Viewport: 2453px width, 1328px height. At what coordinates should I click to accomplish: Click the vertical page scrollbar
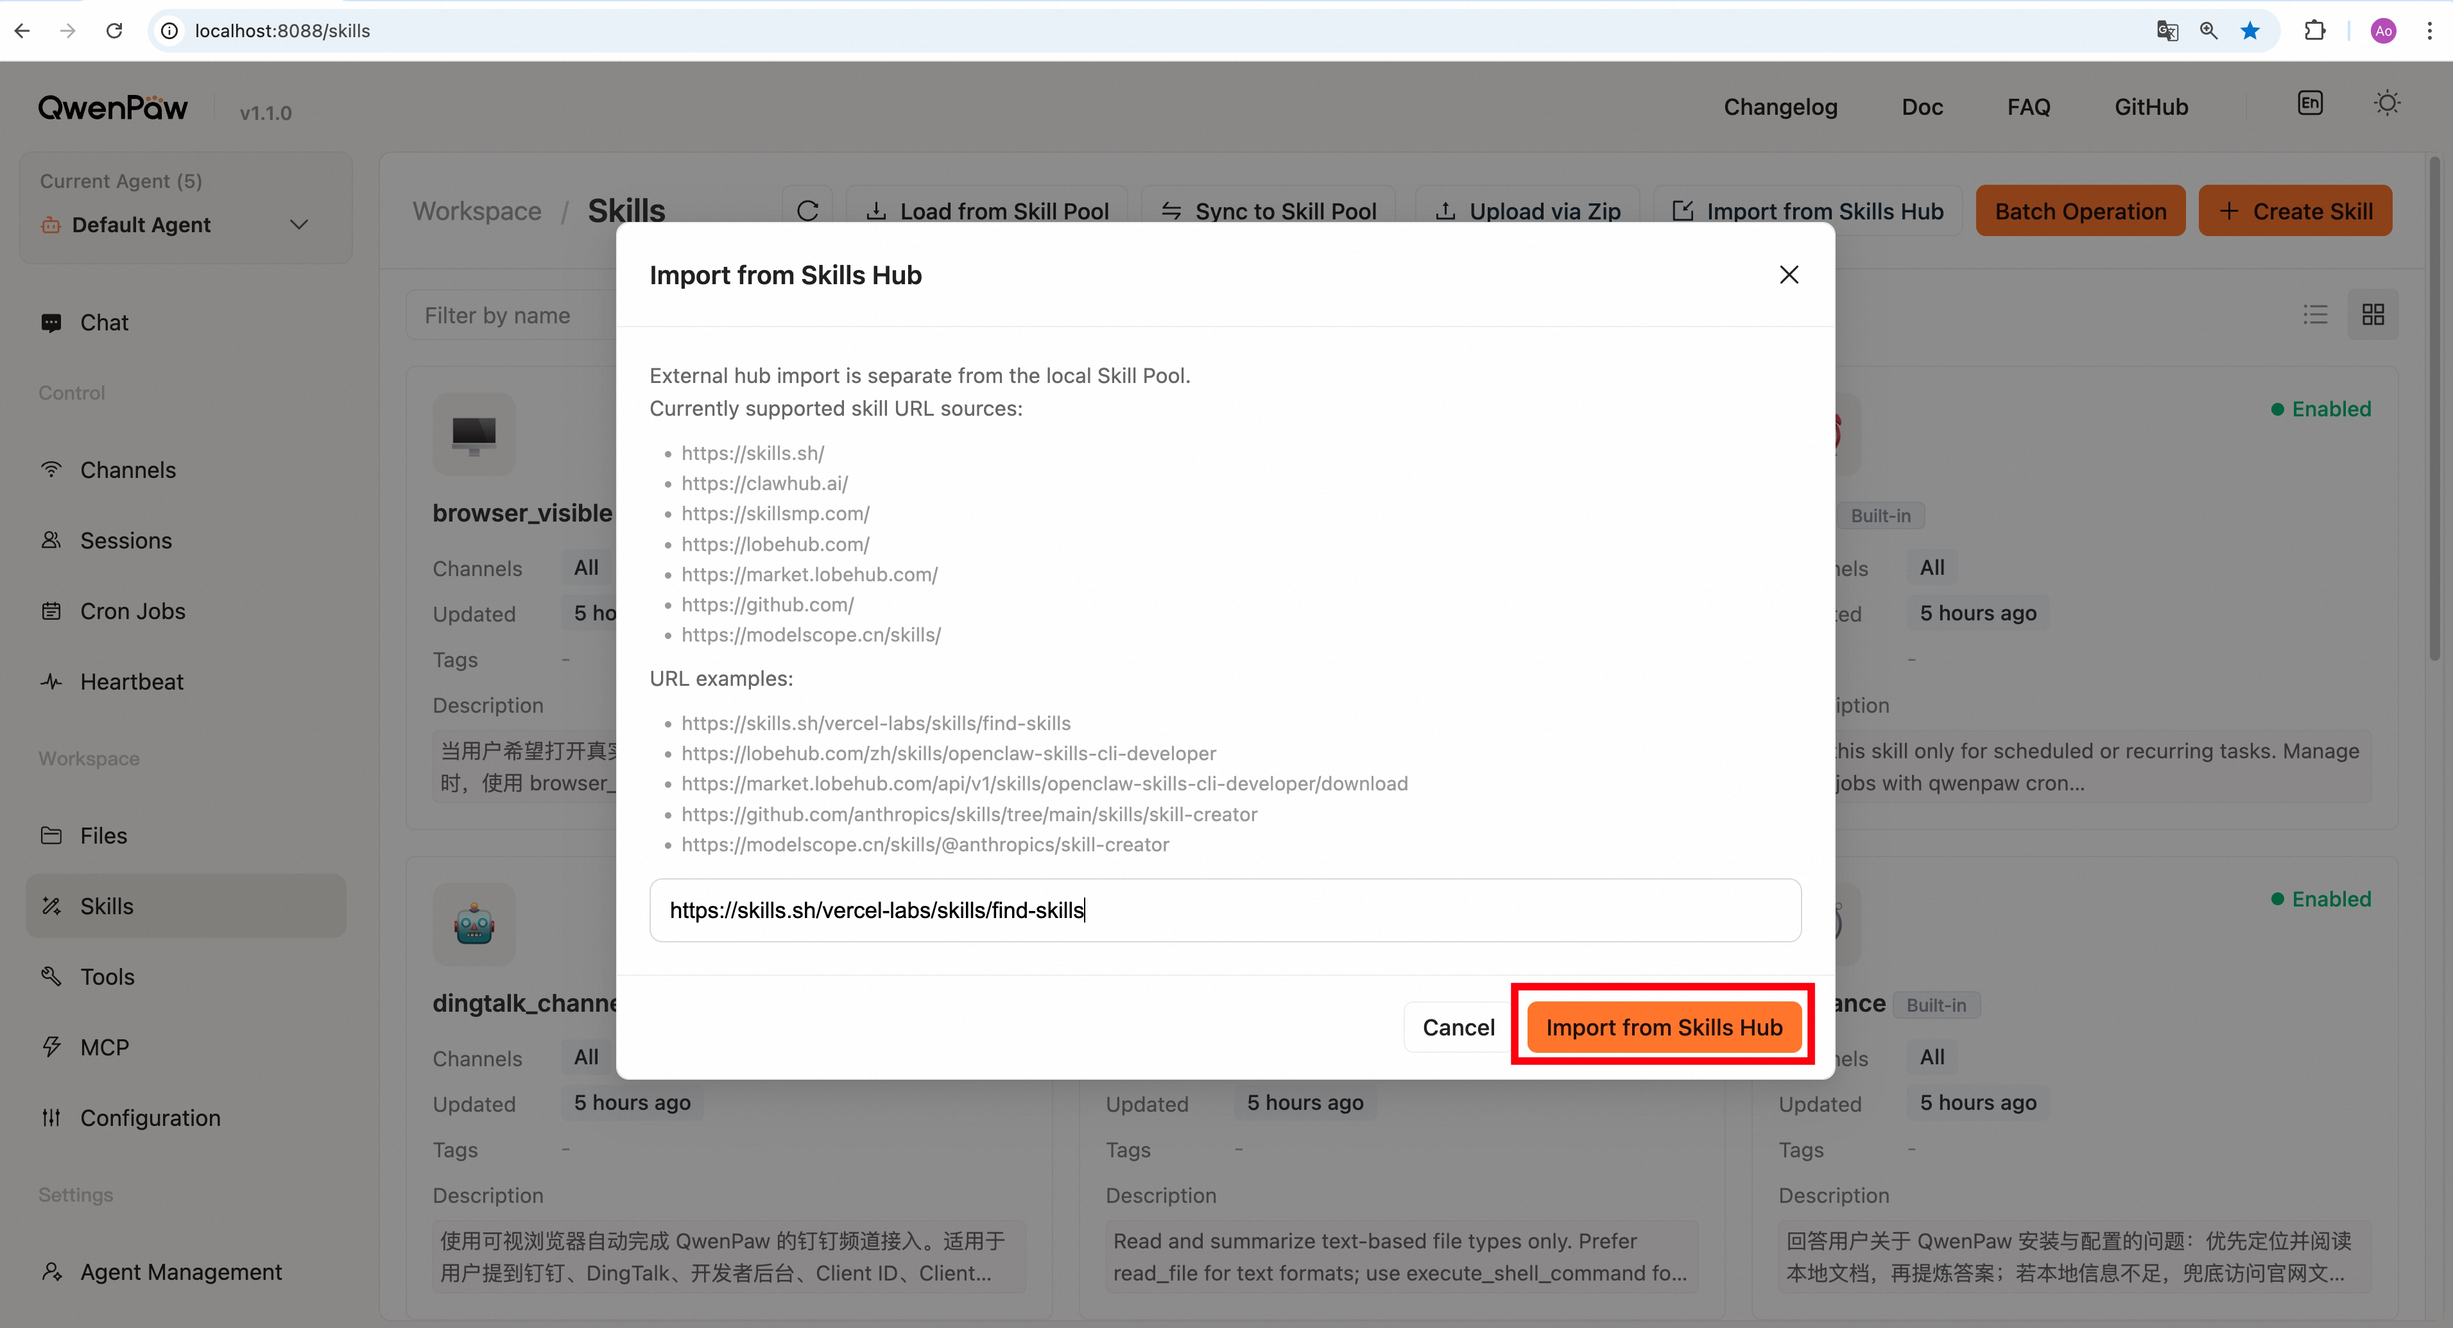2434,409
